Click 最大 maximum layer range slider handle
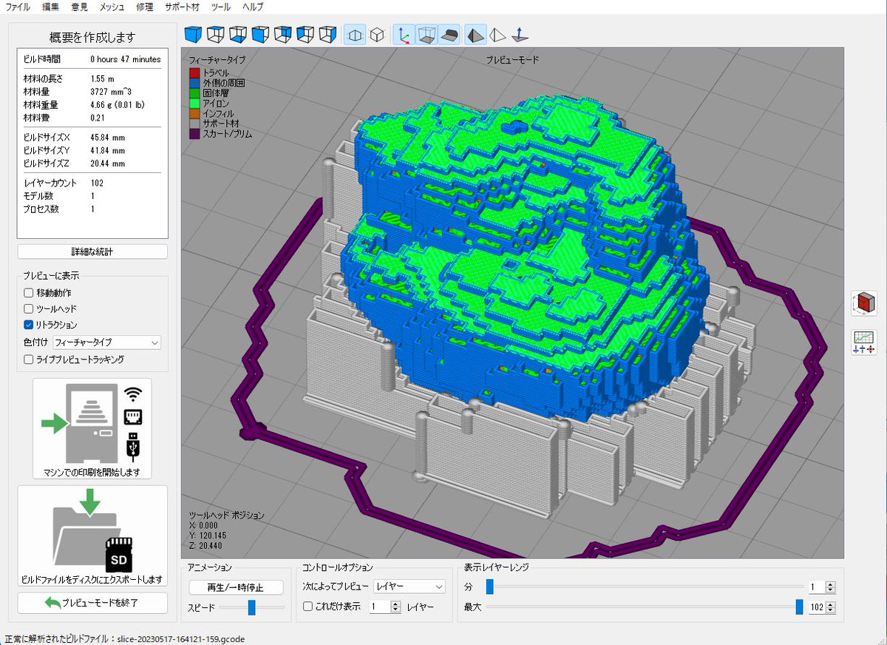The width and height of the screenshot is (887, 645). 799,607
